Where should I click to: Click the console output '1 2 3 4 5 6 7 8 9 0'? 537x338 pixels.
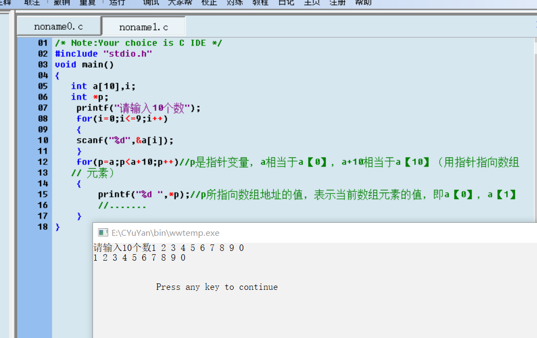point(140,257)
